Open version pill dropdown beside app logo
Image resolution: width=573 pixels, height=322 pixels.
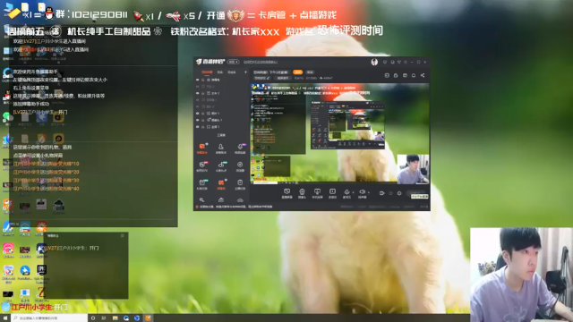(233, 62)
